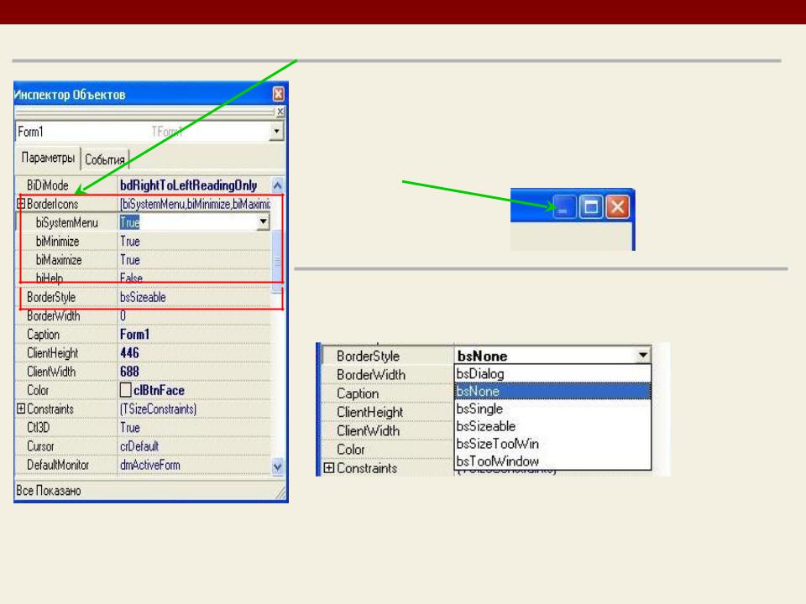
Task: Select the BorderWidth property name
Action: tap(54, 316)
